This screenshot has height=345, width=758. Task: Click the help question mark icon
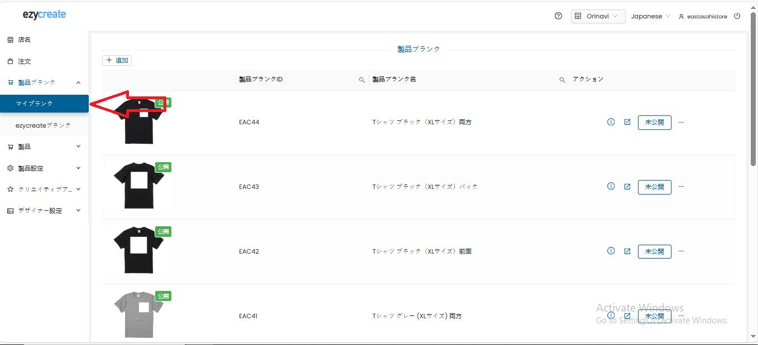click(558, 16)
